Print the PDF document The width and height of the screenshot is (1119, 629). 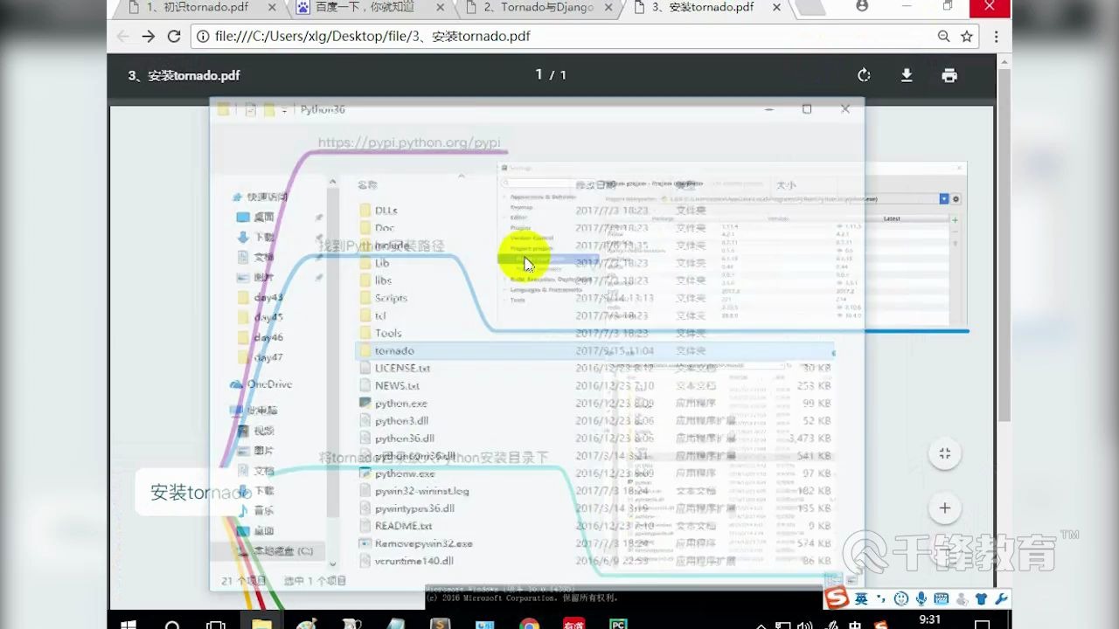(x=949, y=75)
